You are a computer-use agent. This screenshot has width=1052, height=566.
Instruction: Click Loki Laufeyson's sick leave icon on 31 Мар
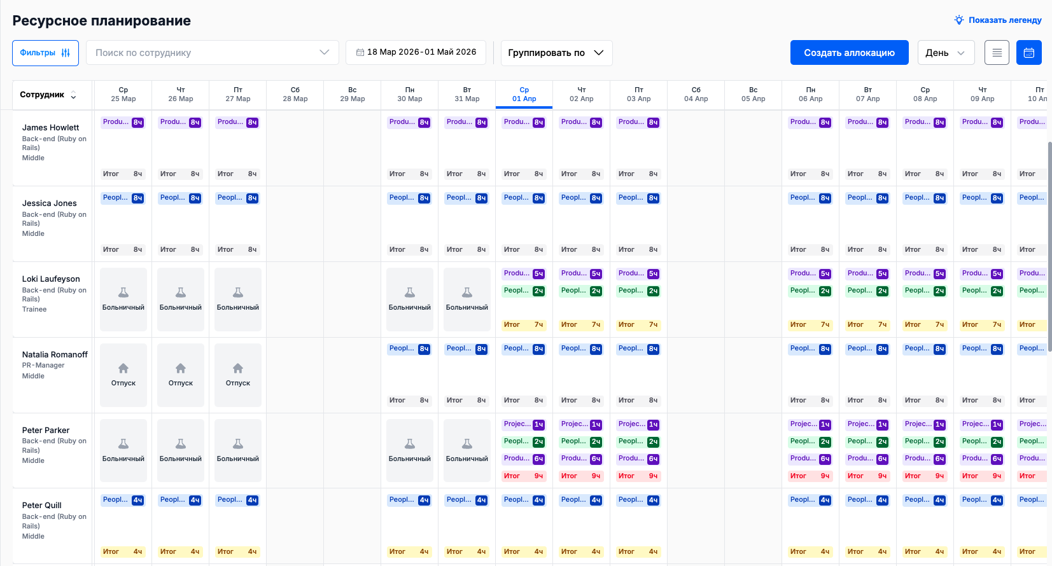467,293
